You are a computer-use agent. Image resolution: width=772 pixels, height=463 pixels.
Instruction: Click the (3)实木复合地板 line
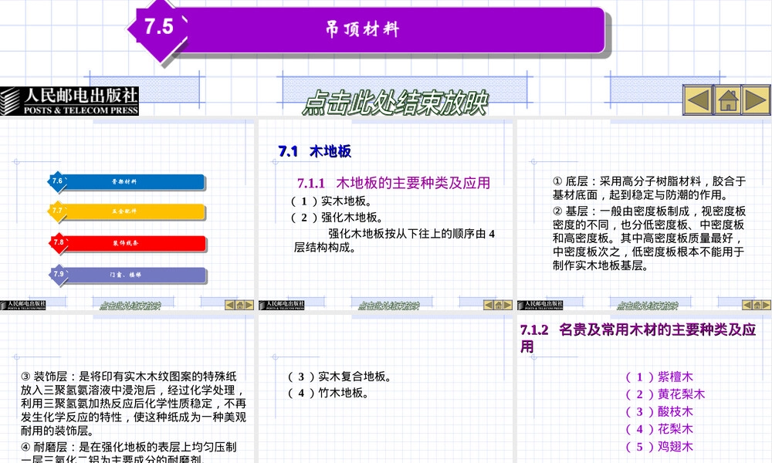340,377
